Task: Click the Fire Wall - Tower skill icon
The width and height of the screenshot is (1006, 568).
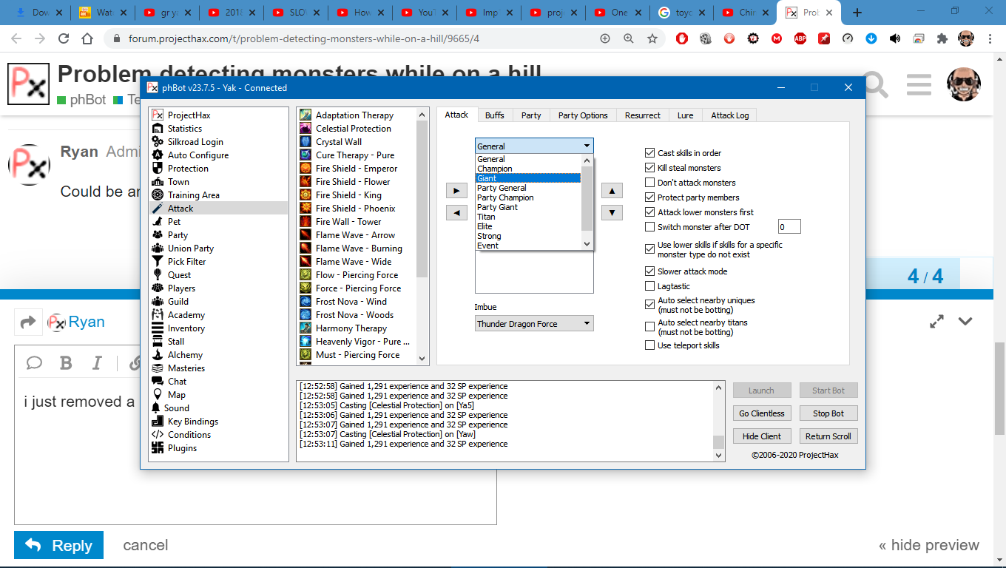Action: (305, 222)
